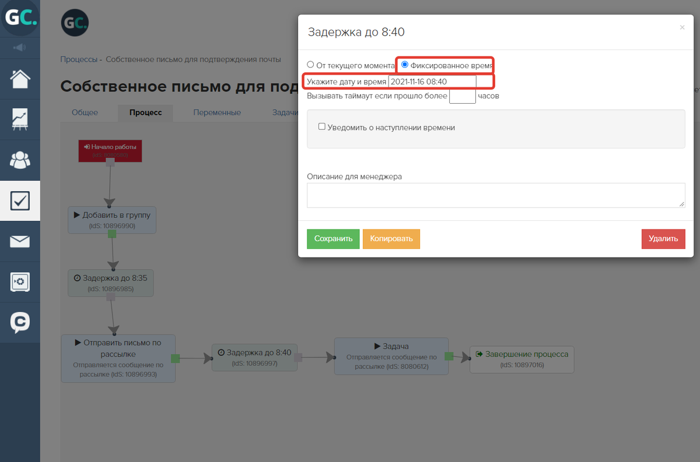Open the chat bubble icon in the sidebar

pyautogui.click(x=20, y=322)
